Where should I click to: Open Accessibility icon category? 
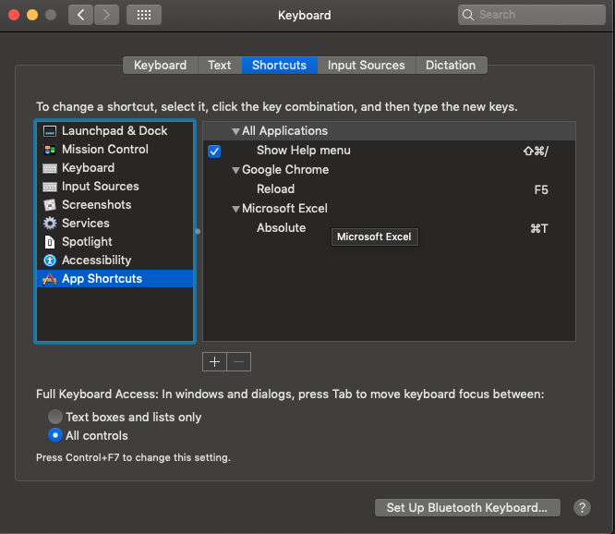(x=50, y=261)
